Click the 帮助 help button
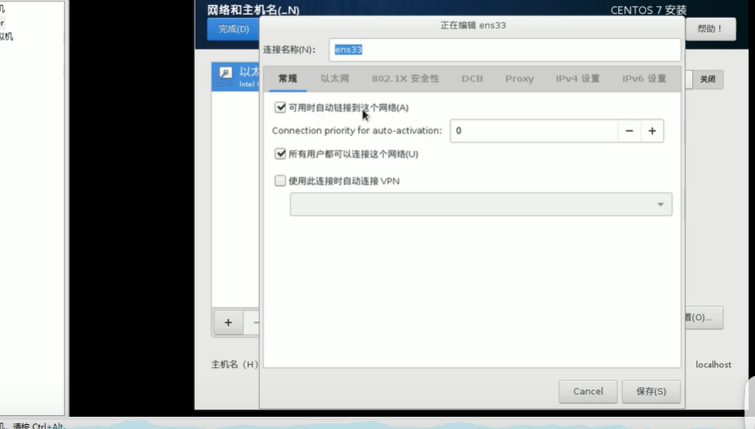This screenshot has height=429, width=755. tap(710, 29)
